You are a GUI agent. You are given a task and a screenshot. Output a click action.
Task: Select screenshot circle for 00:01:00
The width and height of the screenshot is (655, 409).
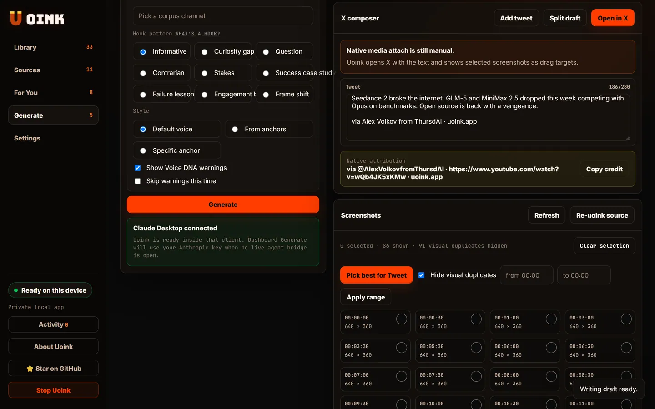tap(551, 319)
